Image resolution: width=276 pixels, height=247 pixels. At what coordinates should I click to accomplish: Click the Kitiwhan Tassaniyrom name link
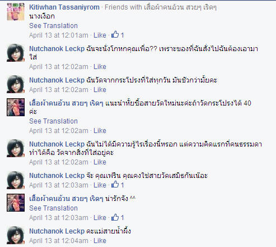(x=64, y=7)
